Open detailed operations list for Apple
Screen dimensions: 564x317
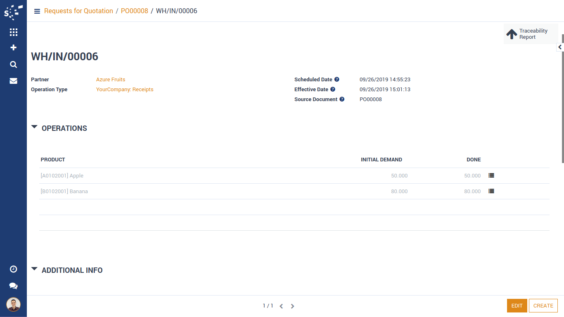(491, 175)
